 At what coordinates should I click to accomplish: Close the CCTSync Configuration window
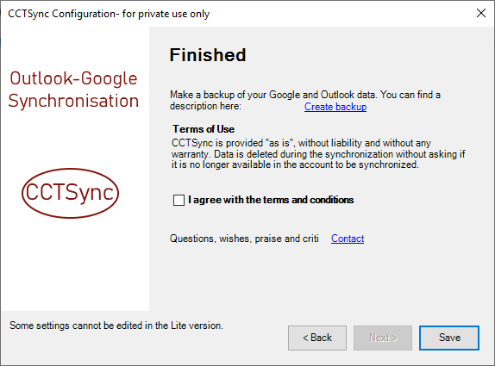[x=481, y=13]
